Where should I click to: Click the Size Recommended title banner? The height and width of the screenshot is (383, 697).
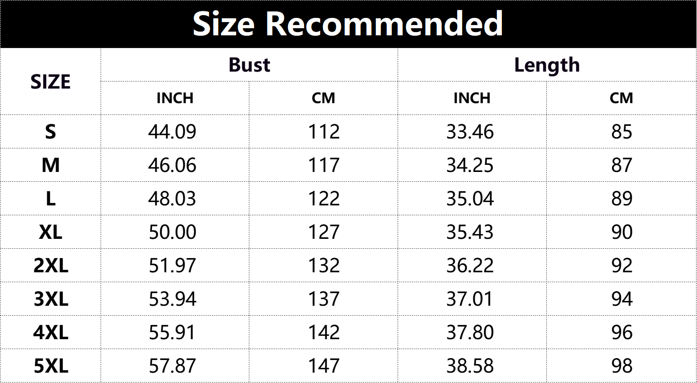click(x=348, y=24)
